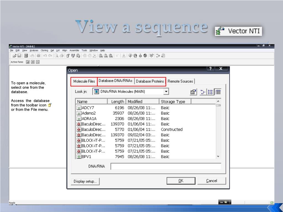Open the Align menu
The height and width of the screenshot is (212, 283).
tap(64, 51)
